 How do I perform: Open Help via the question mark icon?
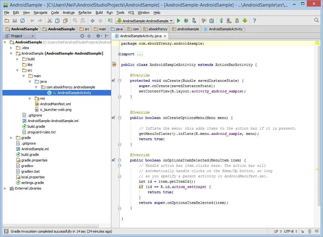tap(254, 21)
